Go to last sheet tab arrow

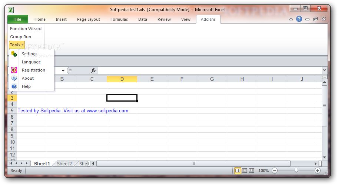tap(27, 163)
